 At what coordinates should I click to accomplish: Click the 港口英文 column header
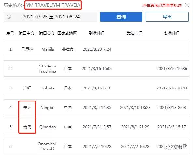pos(47,33)
